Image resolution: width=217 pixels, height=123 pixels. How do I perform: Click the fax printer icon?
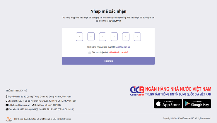point(7,109)
